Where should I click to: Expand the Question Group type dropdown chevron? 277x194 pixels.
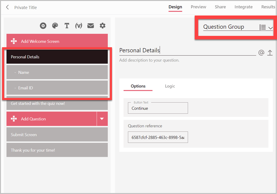click(270, 28)
